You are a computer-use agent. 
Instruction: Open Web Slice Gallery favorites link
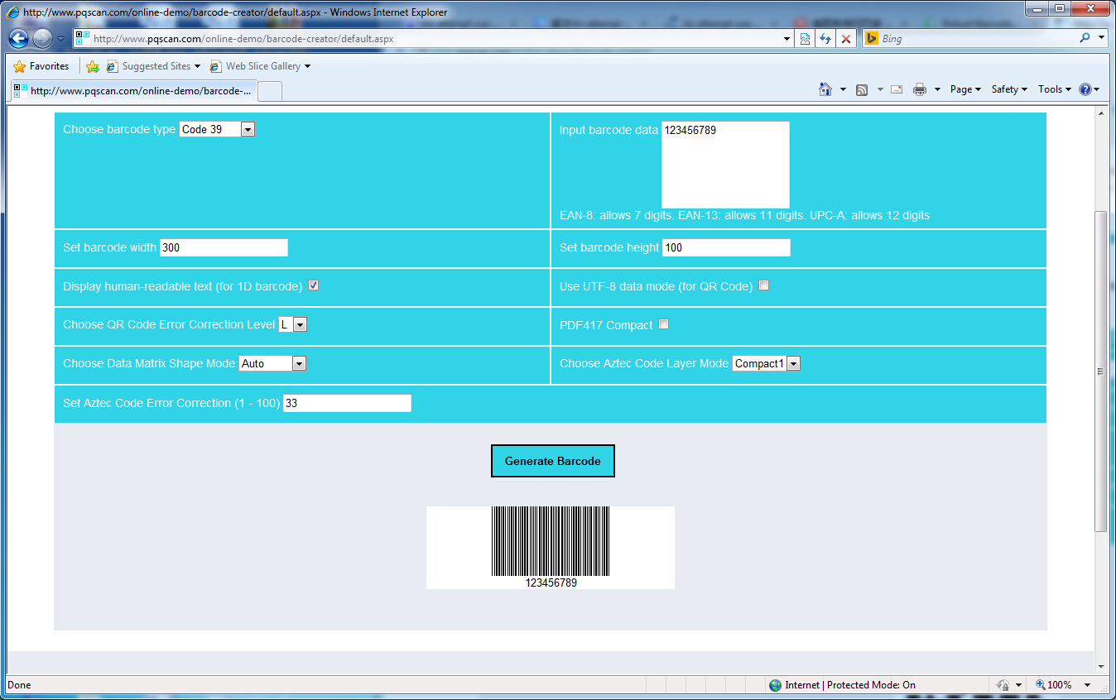tap(260, 66)
